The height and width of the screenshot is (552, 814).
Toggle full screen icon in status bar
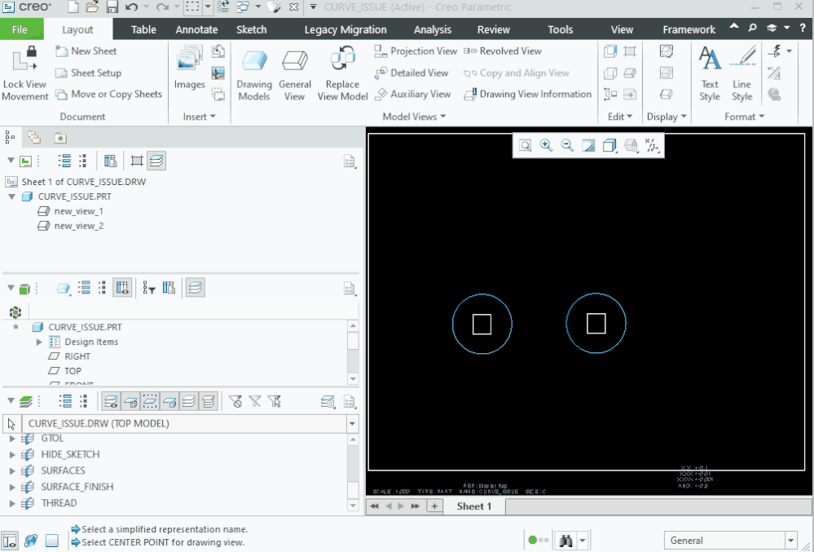[52, 541]
